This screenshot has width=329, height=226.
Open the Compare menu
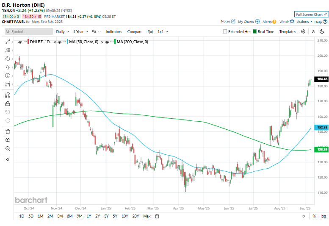[135, 32]
